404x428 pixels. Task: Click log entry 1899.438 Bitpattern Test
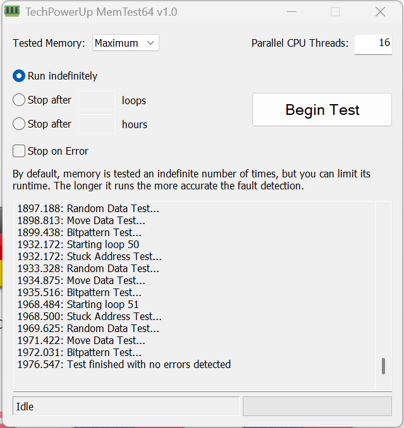click(79, 232)
